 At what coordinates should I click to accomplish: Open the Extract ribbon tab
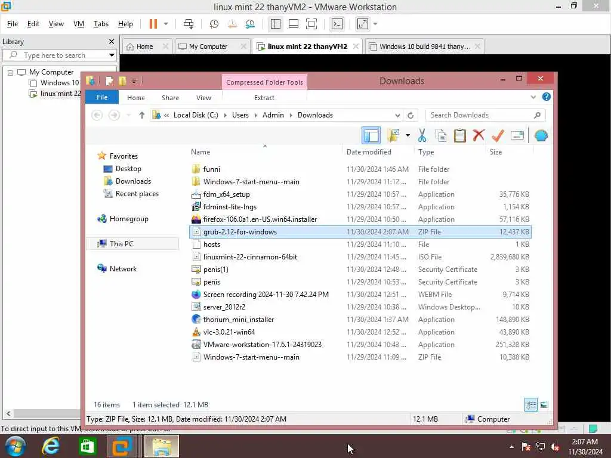coord(264,98)
